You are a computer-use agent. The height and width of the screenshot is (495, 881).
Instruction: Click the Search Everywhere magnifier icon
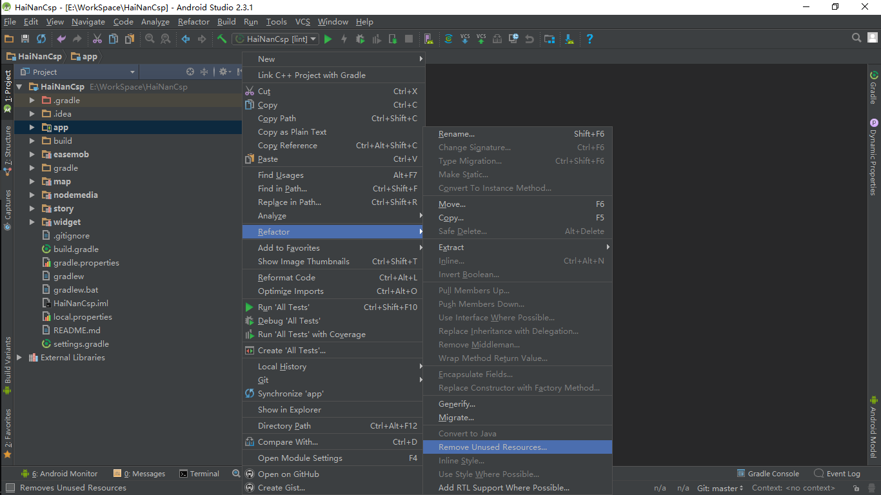click(856, 38)
